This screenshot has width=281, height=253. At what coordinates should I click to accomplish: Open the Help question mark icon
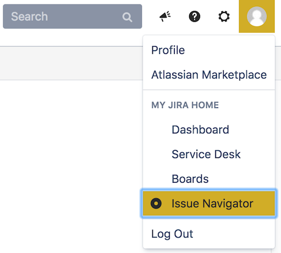(x=194, y=16)
